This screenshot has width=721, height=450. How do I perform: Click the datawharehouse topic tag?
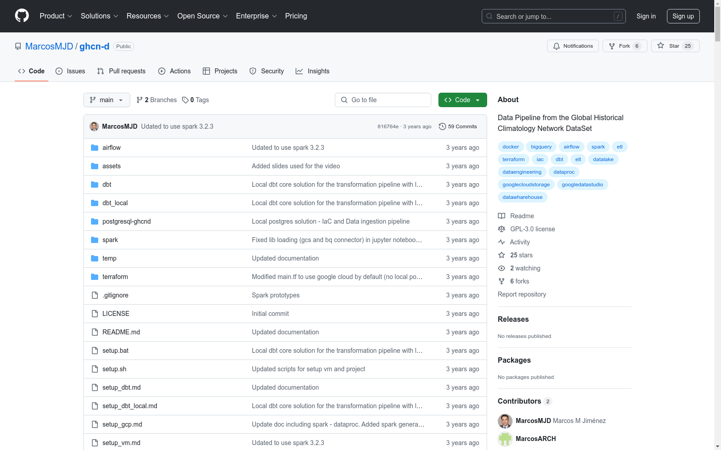click(522, 197)
